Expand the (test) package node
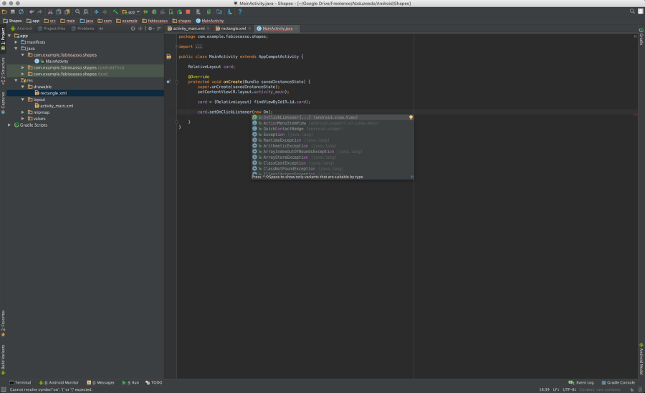Screen dimensions: 645x393 23,74
